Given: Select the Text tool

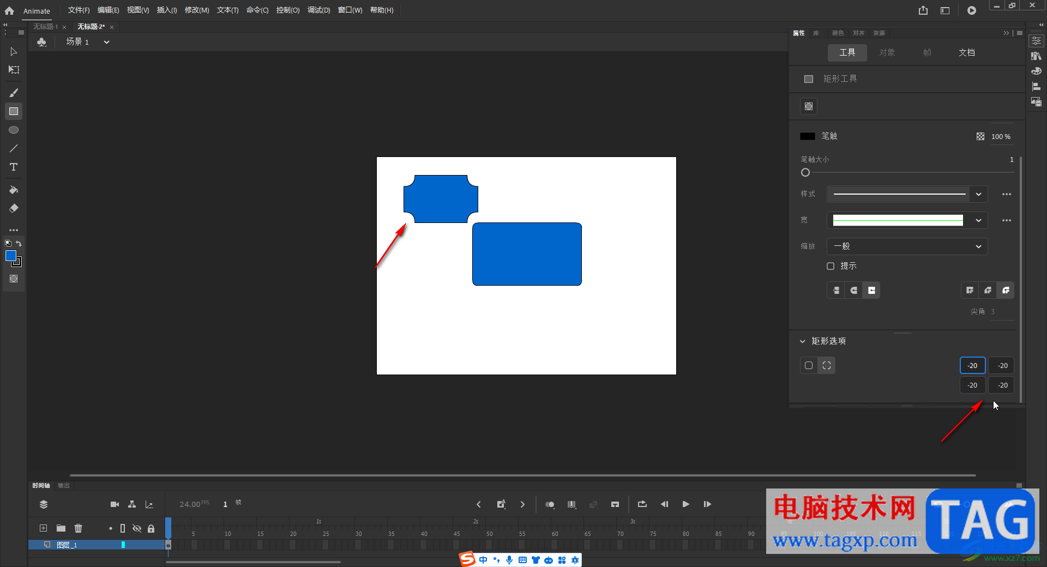Looking at the screenshot, I should [x=14, y=167].
